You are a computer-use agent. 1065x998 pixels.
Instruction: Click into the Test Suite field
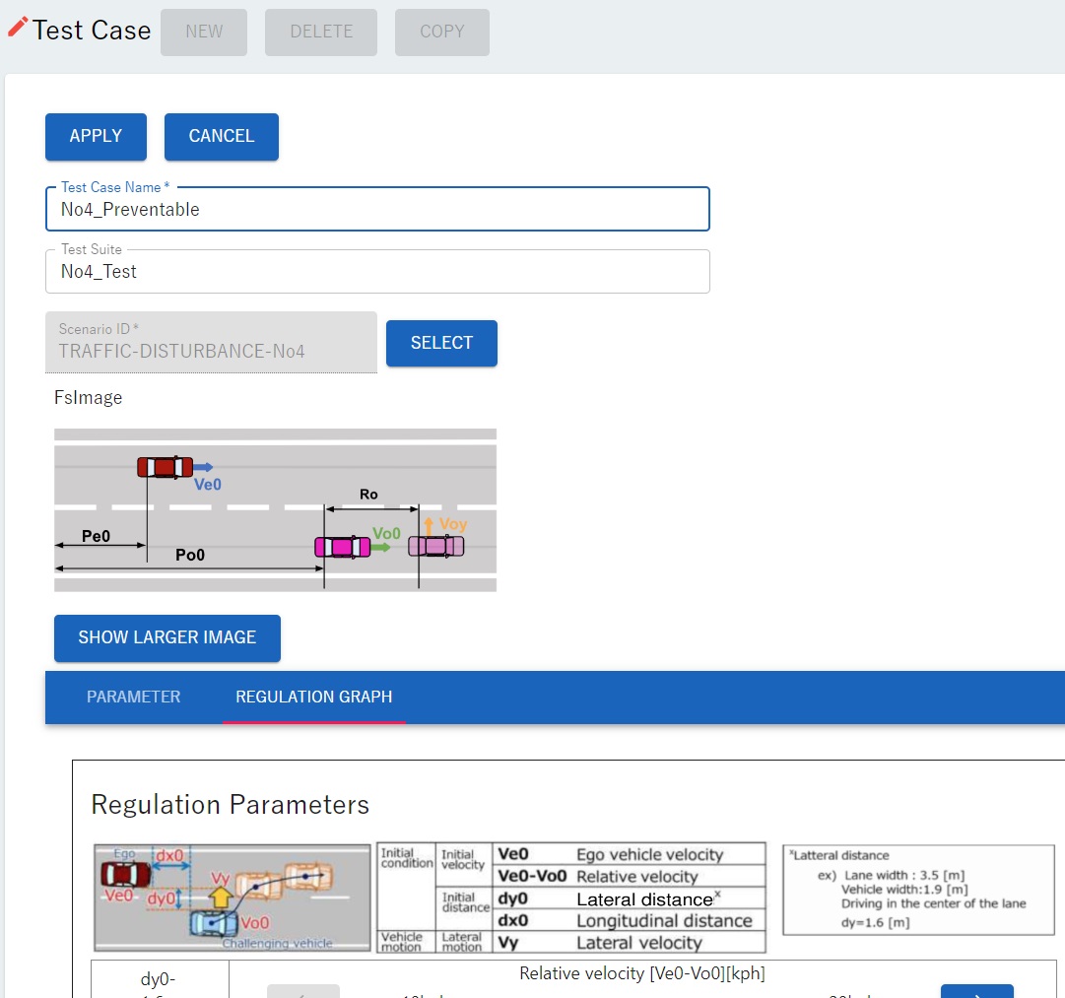(377, 272)
